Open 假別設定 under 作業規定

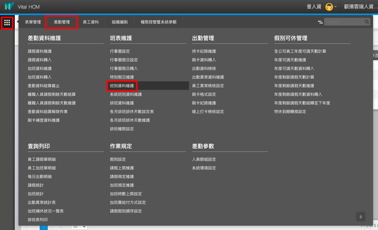(118, 159)
